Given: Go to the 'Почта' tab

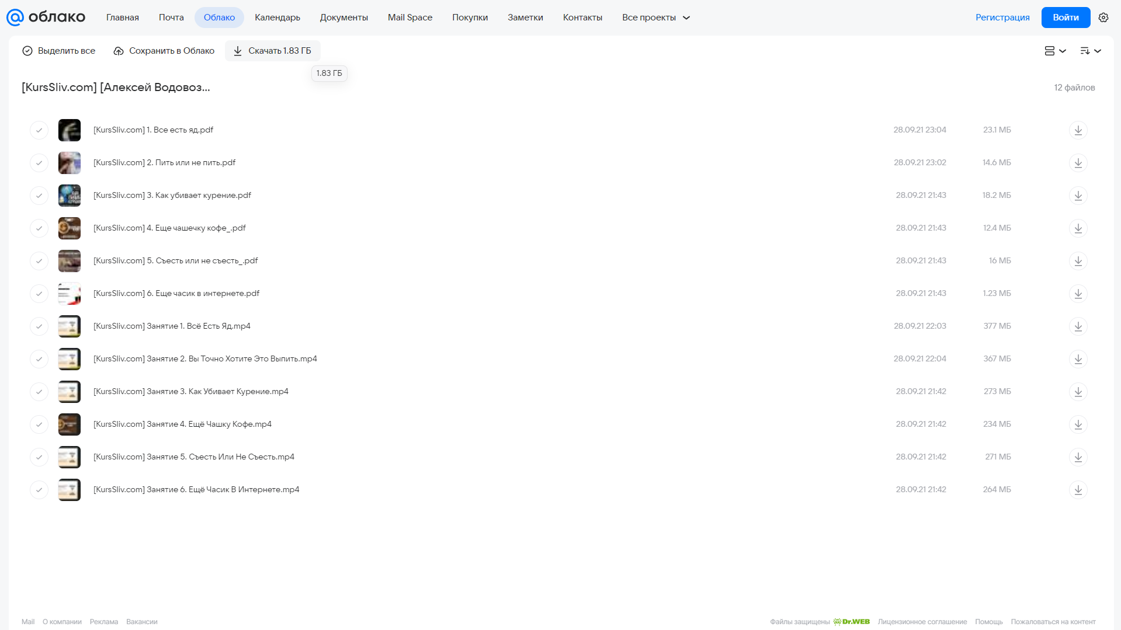Looking at the screenshot, I should pyautogui.click(x=171, y=18).
